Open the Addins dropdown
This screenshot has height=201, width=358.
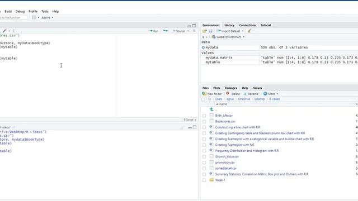pos(47,17)
